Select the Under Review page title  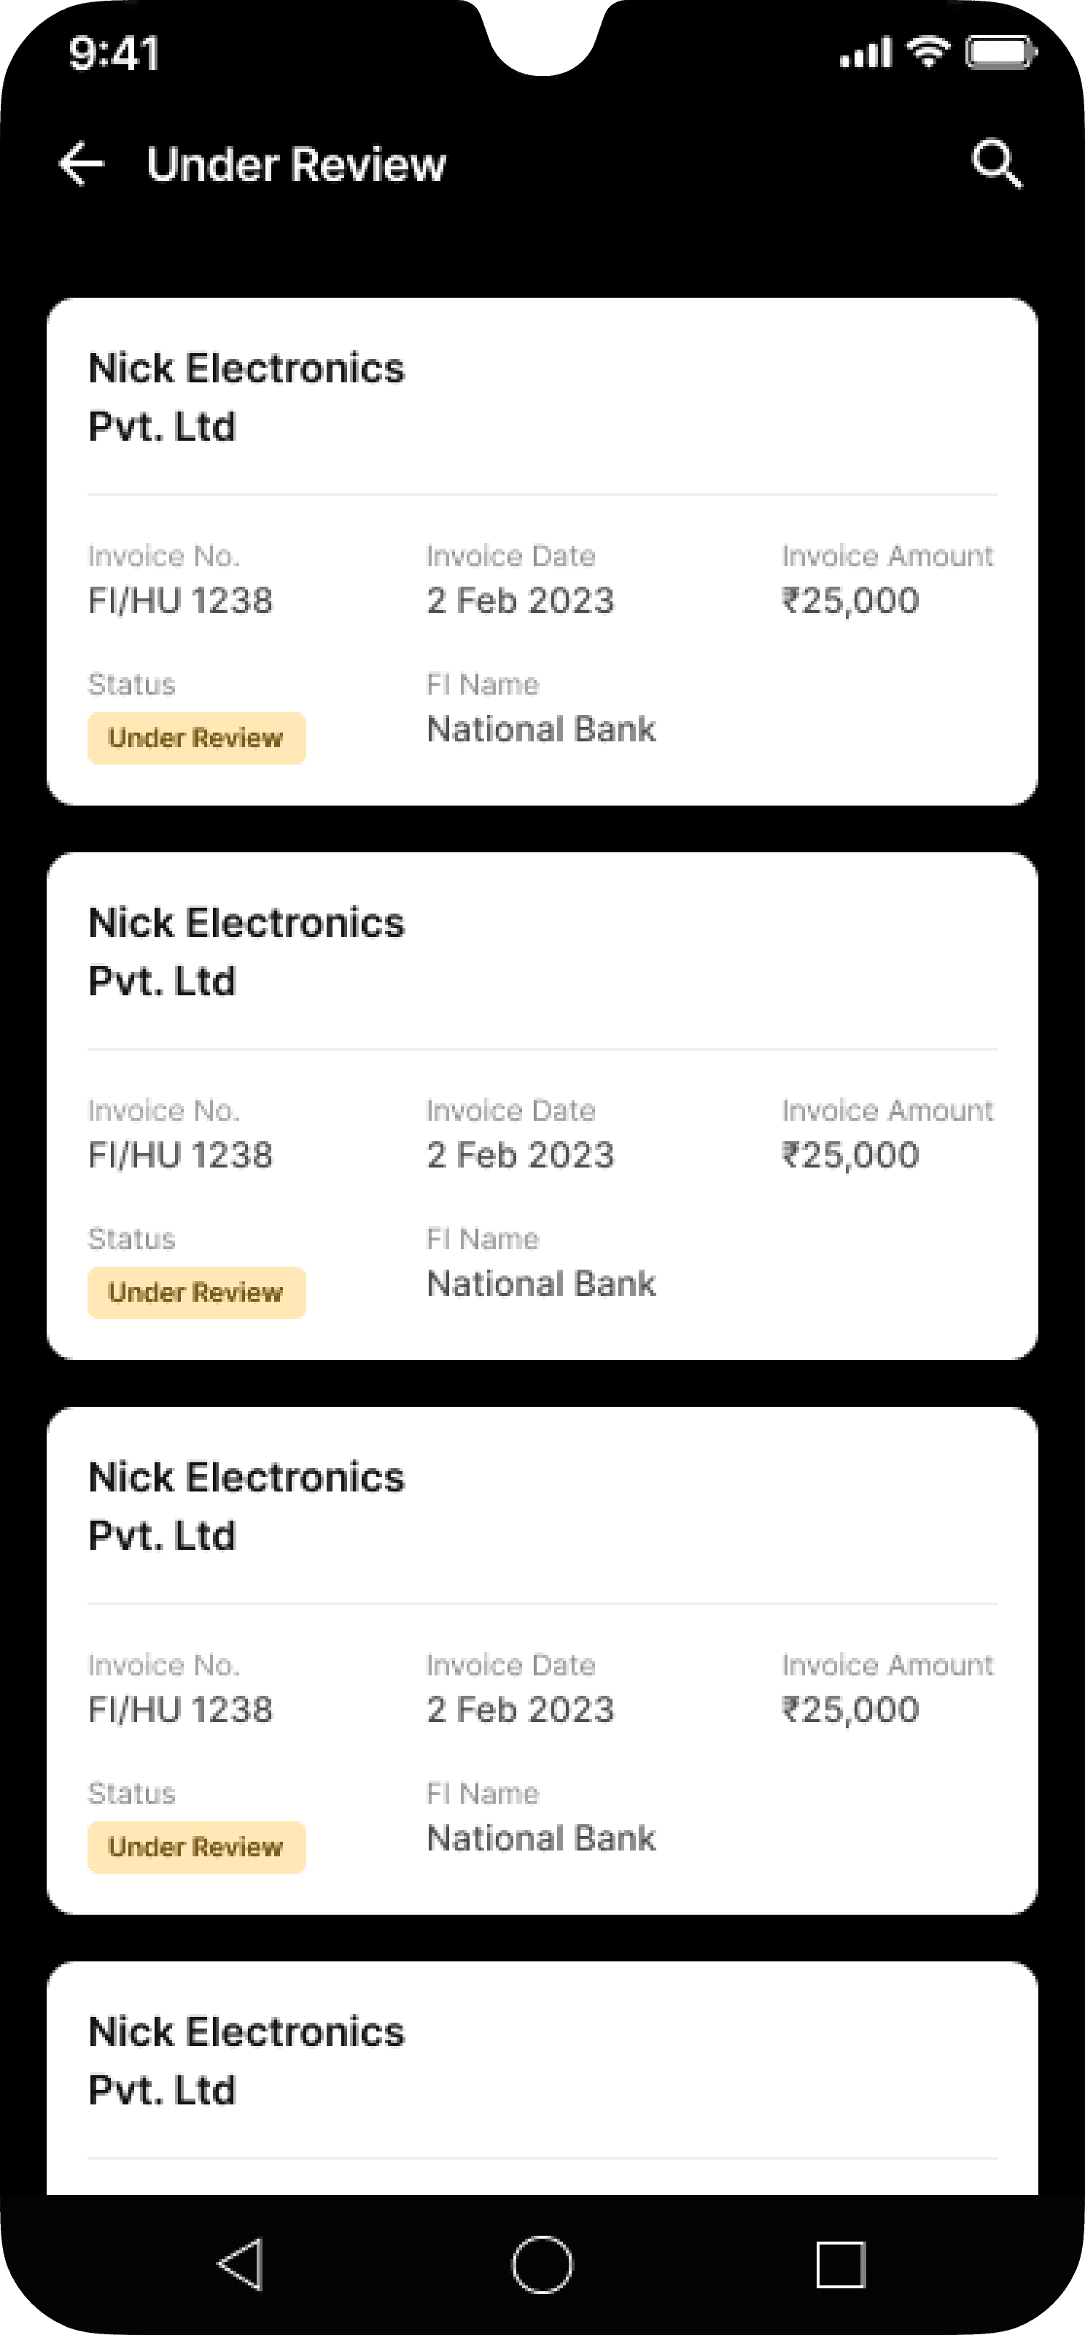tap(296, 165)
